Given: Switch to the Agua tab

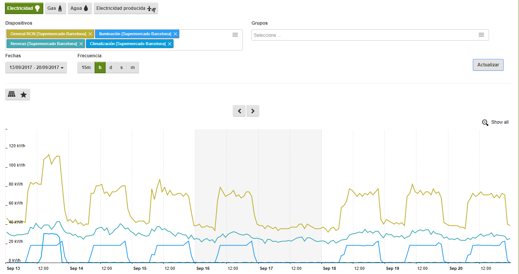Looking at the screenshot, I should [x=80, y=8].
